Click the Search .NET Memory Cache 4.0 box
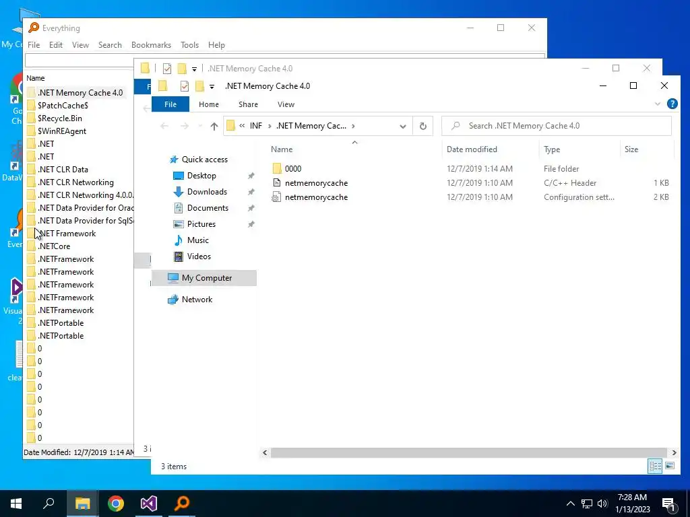 pyautogui.click(x=557, y=126)
